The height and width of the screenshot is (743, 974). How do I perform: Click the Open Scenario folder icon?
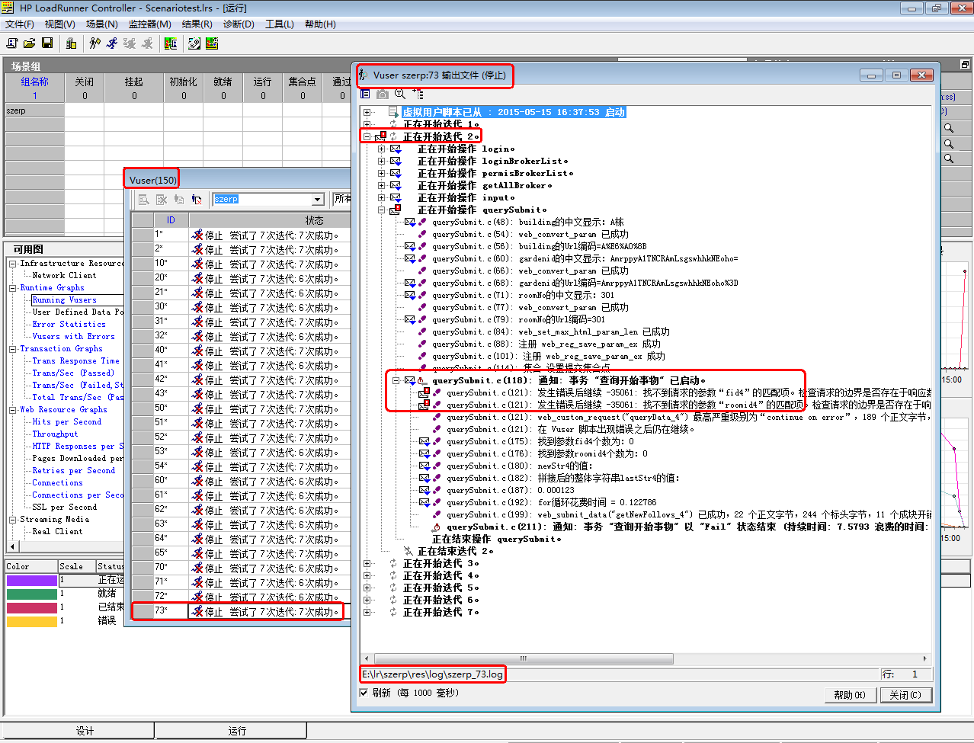[29, 43]
